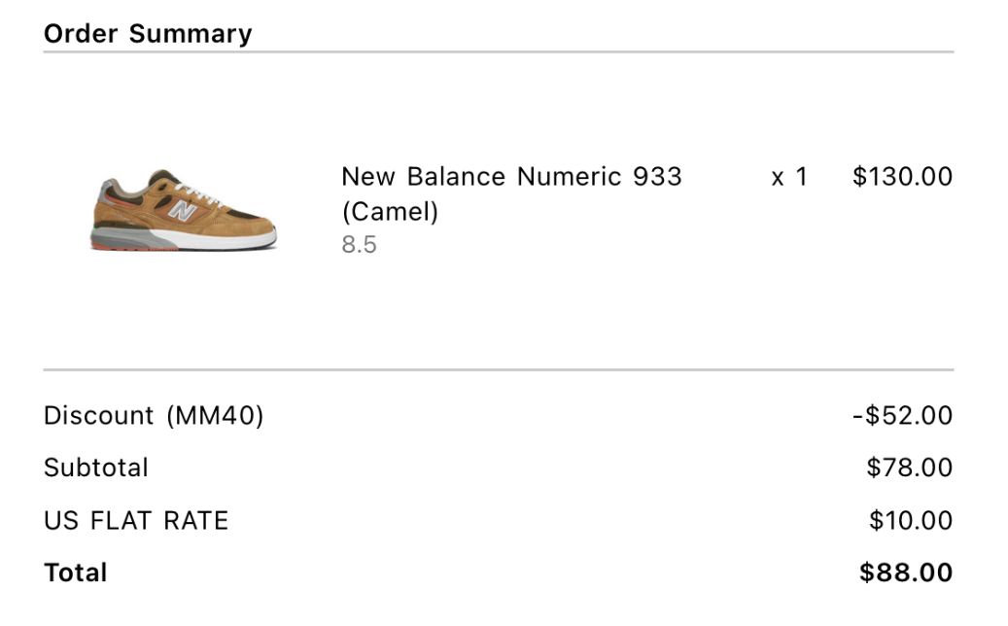Click the $88.00 total amount
Viewport: 1008px width, 626px height.
[x=906, y=573]
